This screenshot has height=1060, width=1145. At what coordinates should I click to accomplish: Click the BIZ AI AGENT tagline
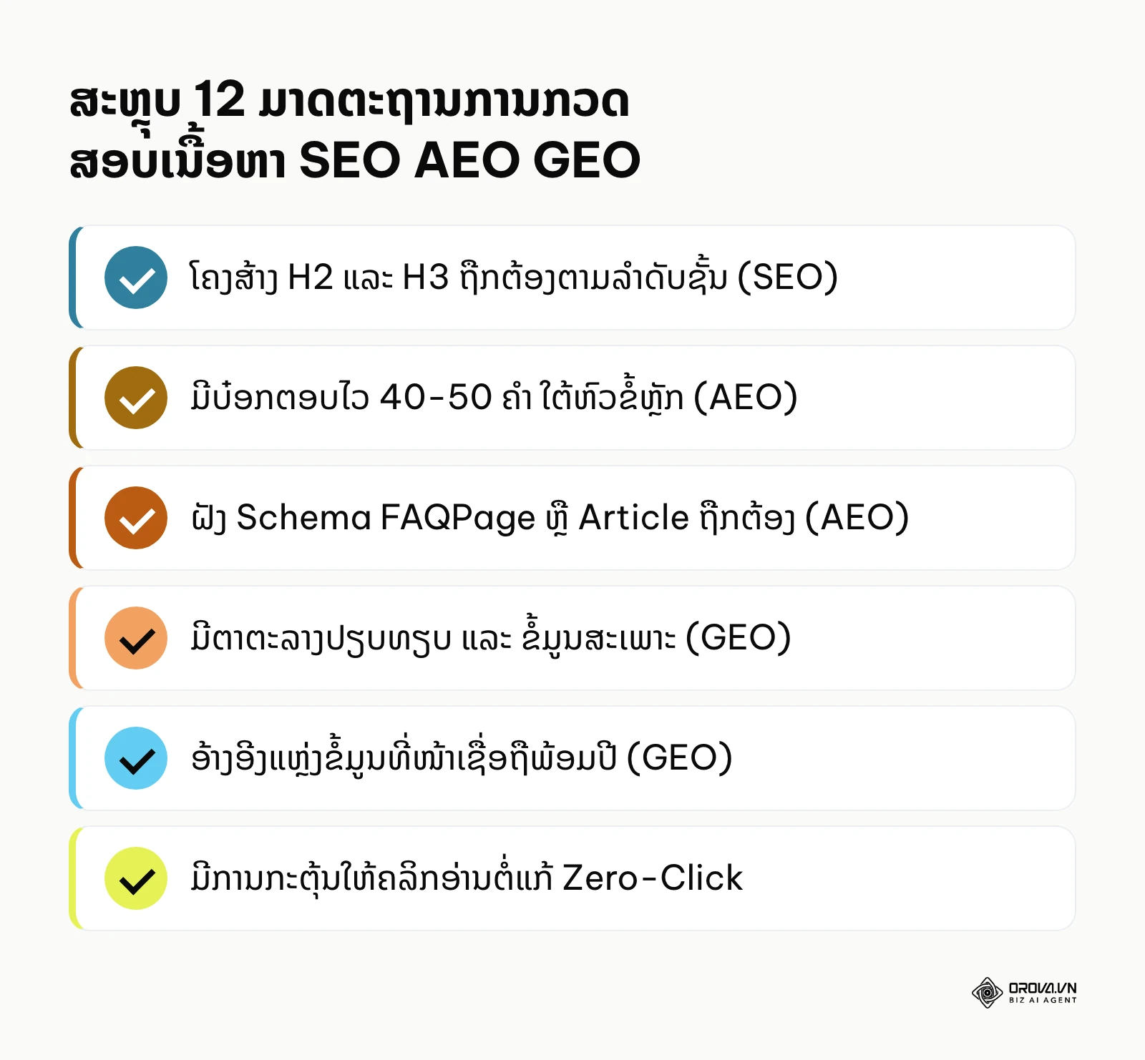click(x=1043, y=1001)
